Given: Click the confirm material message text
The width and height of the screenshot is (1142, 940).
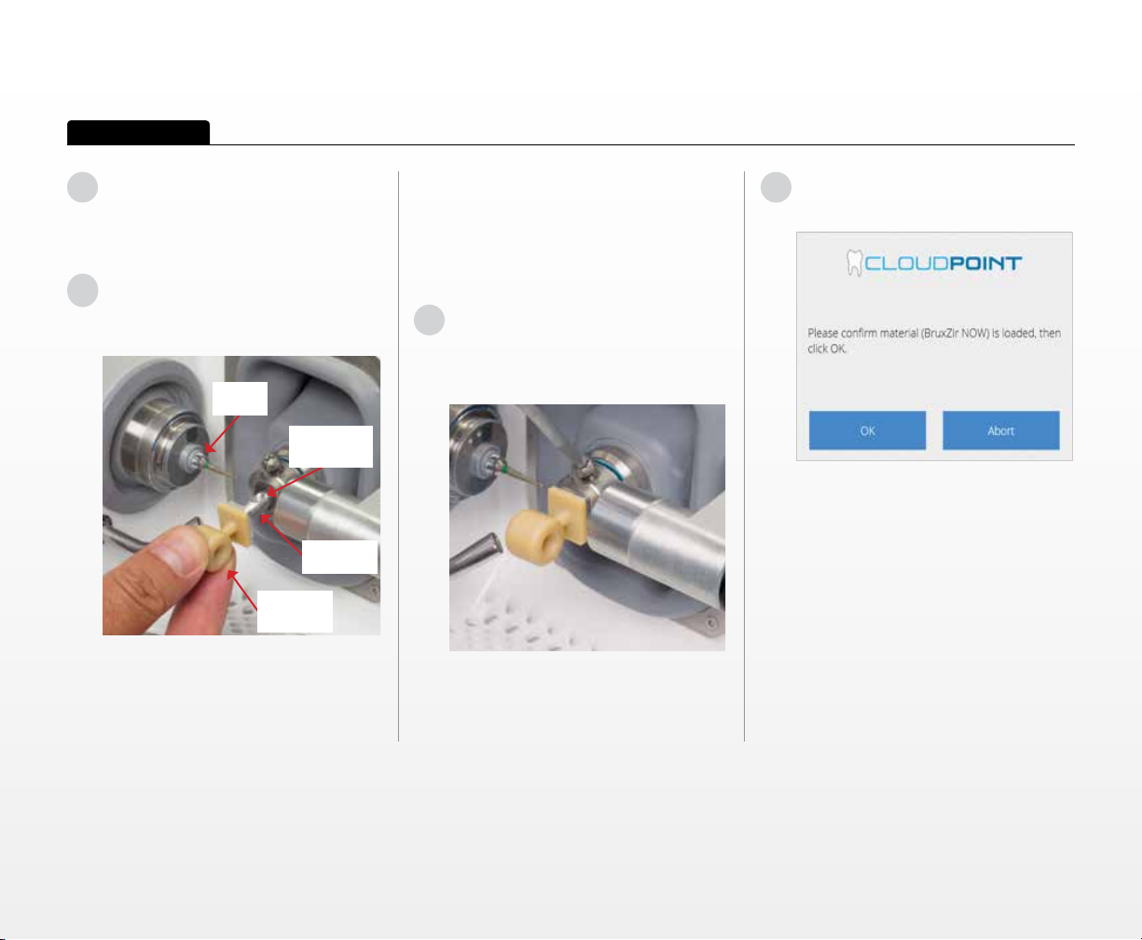Looking at the screenshot, I should click(933, 341).
